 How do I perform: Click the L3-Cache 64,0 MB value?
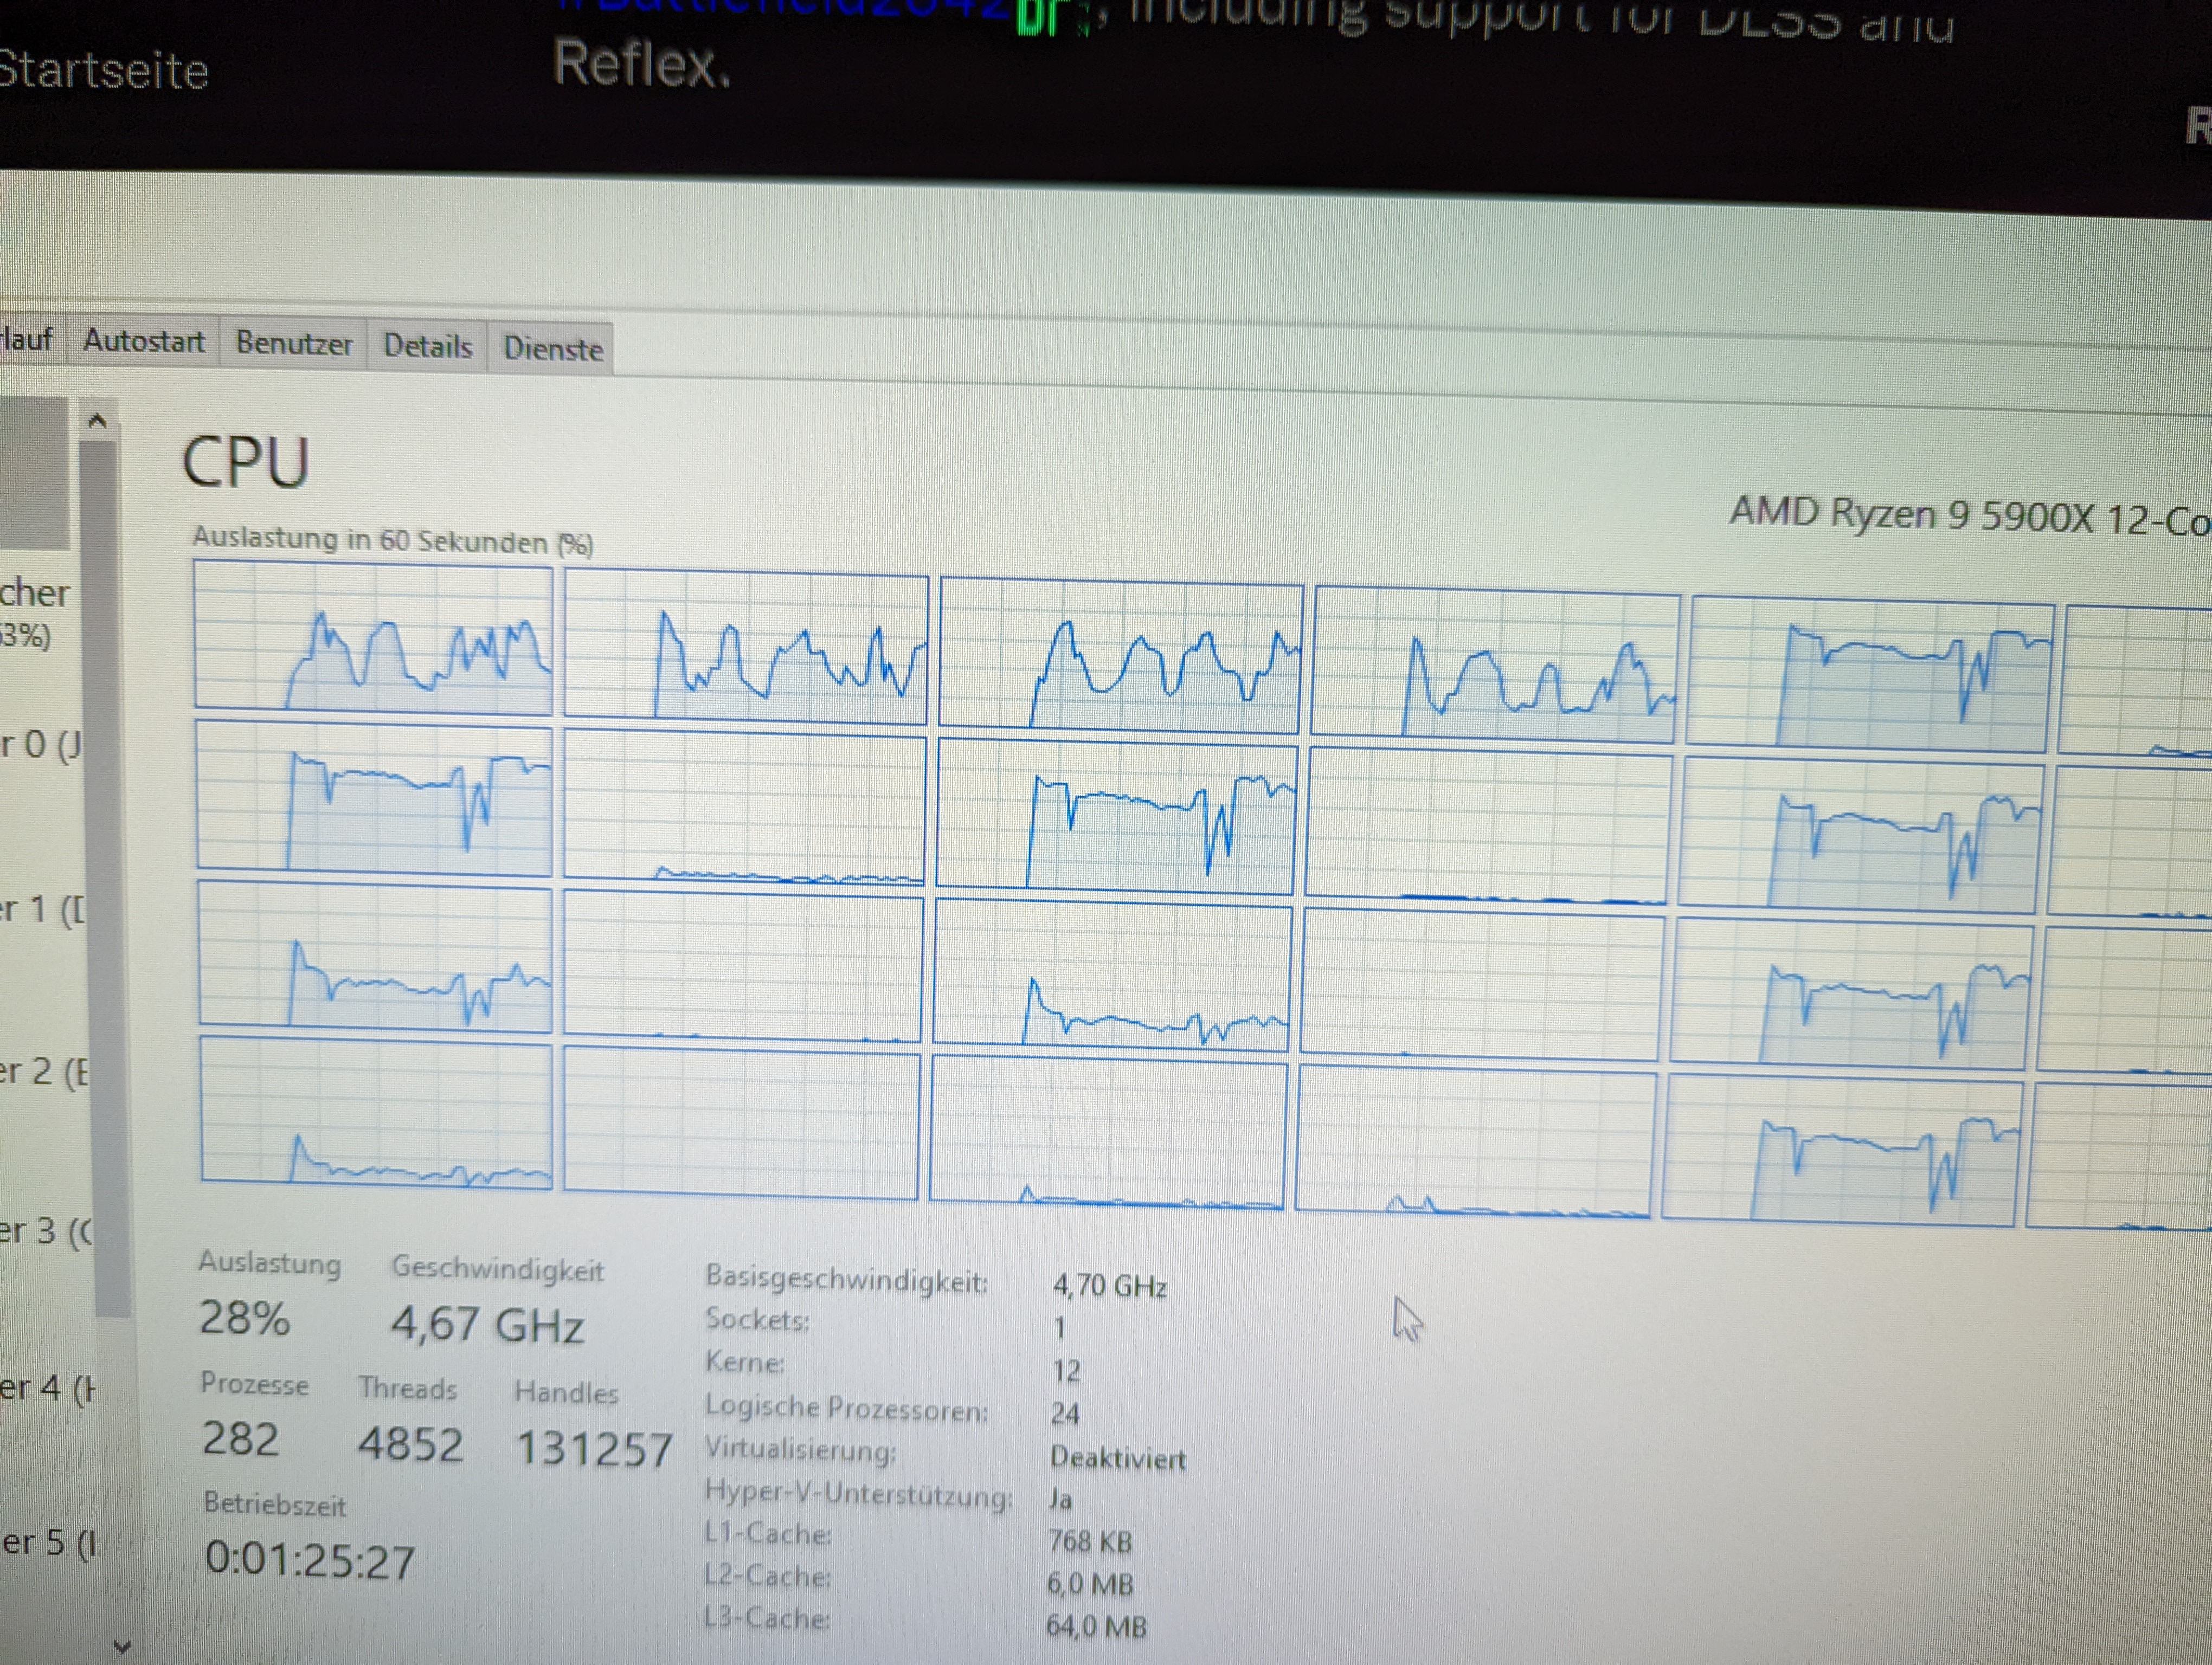pyautogui.click(x=1096, y=1627)
